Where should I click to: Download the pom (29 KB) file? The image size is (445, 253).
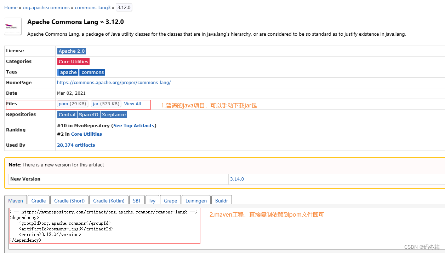click(73, 104)
